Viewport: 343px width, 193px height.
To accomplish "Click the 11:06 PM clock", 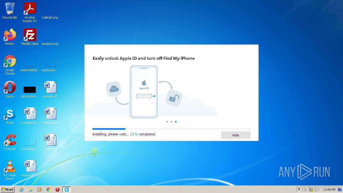I will tap(329, 190).
